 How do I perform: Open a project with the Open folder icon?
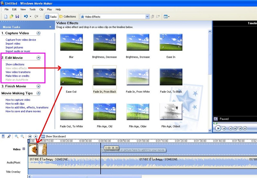(11, 16)
